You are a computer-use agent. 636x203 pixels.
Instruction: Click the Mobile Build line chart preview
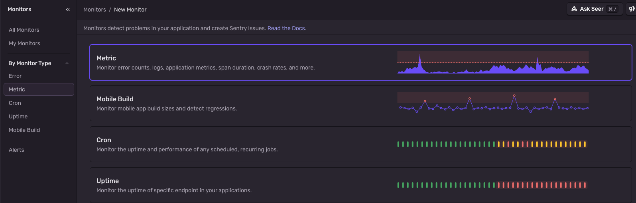click(493, 102)
